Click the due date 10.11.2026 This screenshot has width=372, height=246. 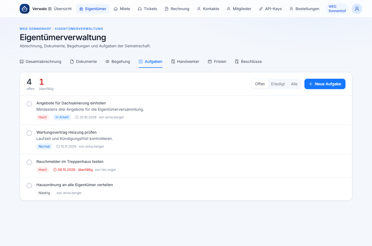click(x=66, y=147)
